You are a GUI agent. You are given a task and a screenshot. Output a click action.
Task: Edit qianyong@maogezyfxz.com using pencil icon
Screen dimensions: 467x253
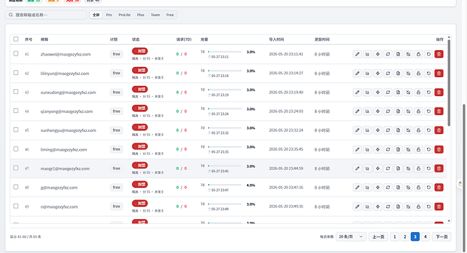point(357,112)
